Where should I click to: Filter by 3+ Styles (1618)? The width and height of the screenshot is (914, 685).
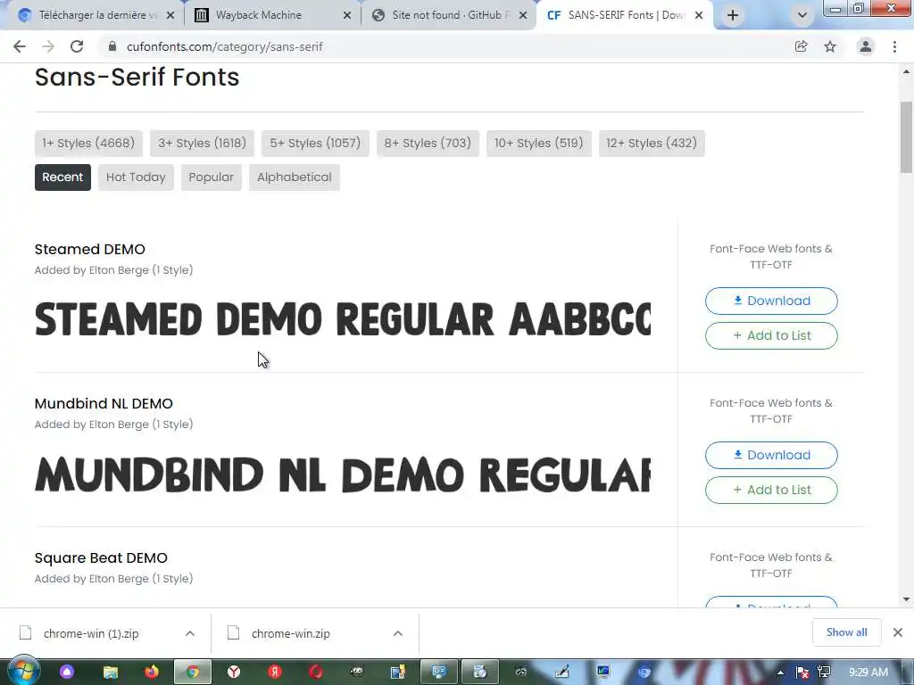(203, 144)
